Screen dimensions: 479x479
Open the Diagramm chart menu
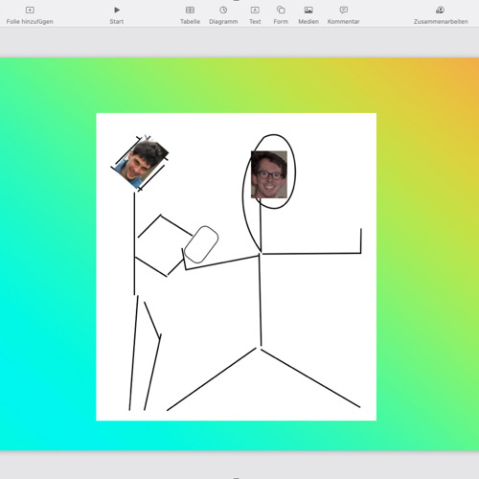pos(223,11)
